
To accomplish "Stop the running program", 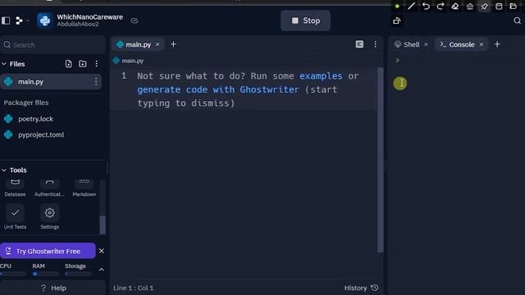I will pos(305,20).
